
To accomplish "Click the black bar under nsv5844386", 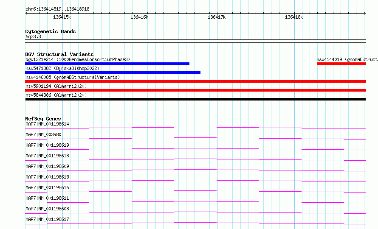I will pos(195,99).
